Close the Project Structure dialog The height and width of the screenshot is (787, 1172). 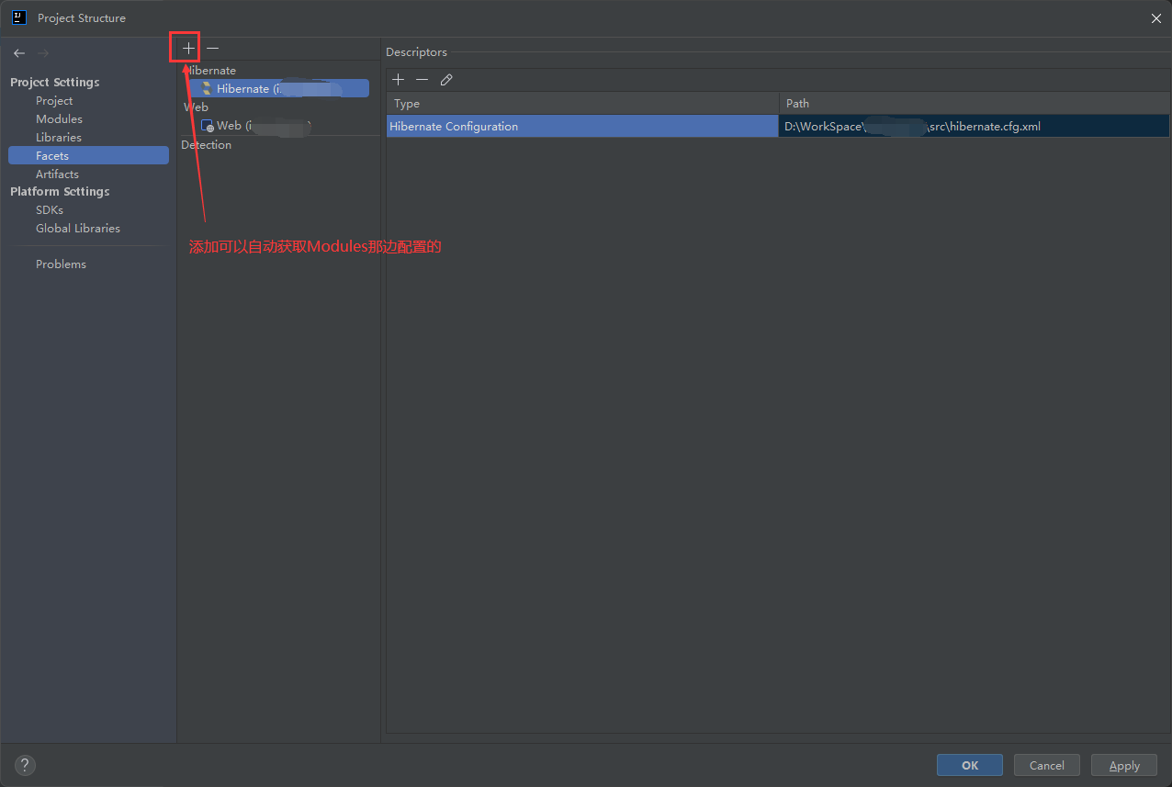[x=1155, y=17]
